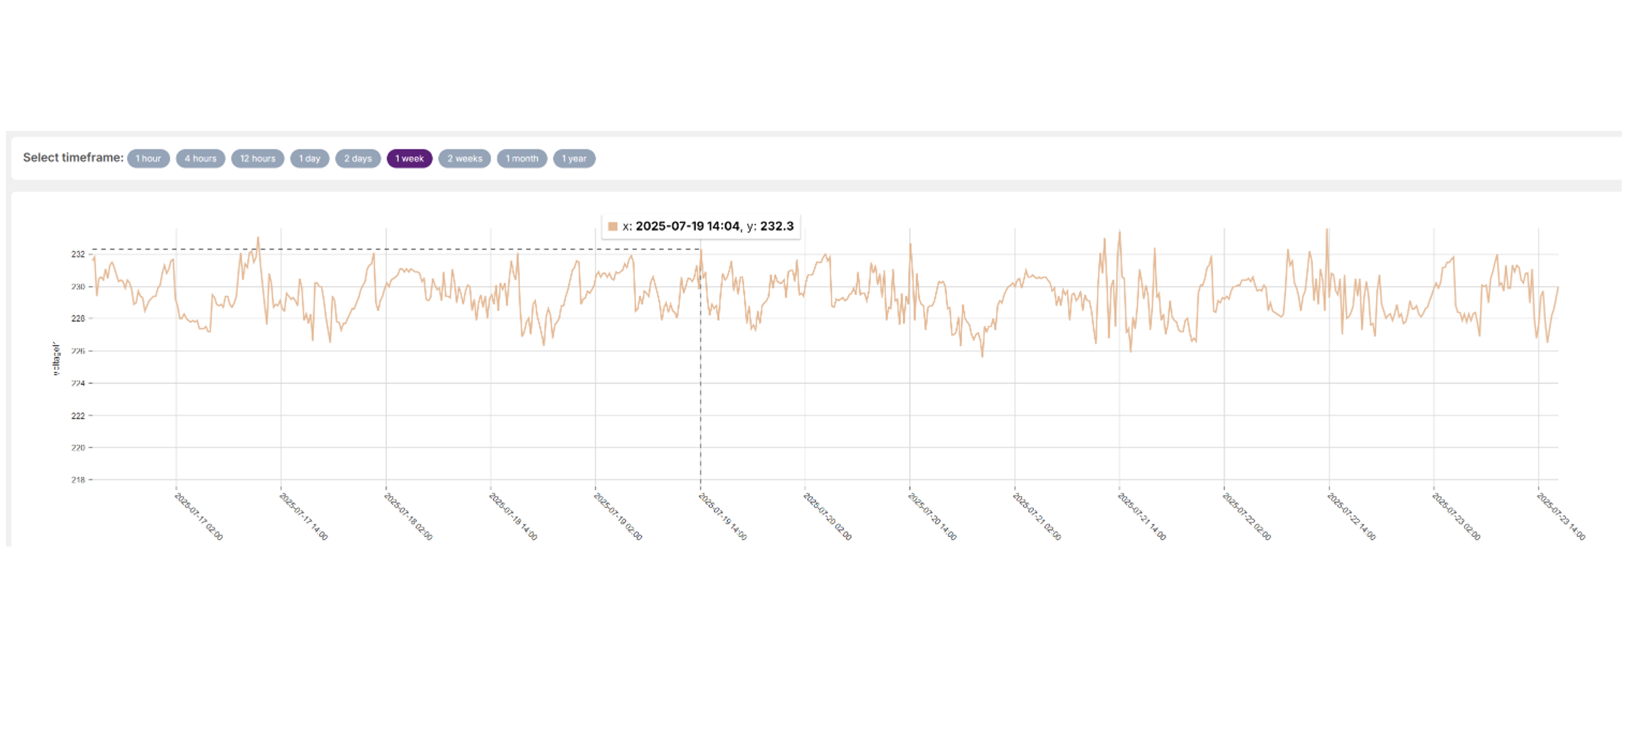This screenshot has width=1629, height=749.
Task: Click the orange tooltip color swatch
Action: coord(613,227)
